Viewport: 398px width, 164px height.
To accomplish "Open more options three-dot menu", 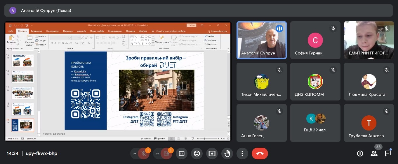I will click(x=242, y=154).
